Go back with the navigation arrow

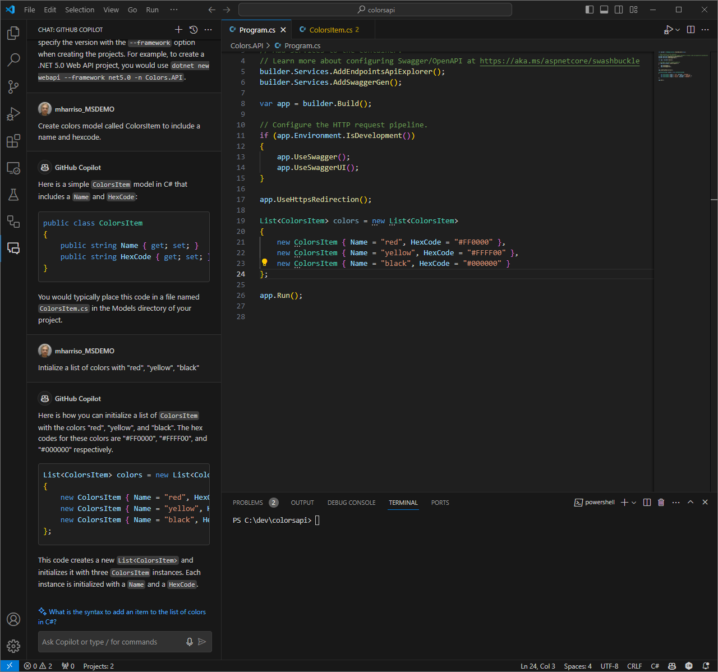click(211, 10)
